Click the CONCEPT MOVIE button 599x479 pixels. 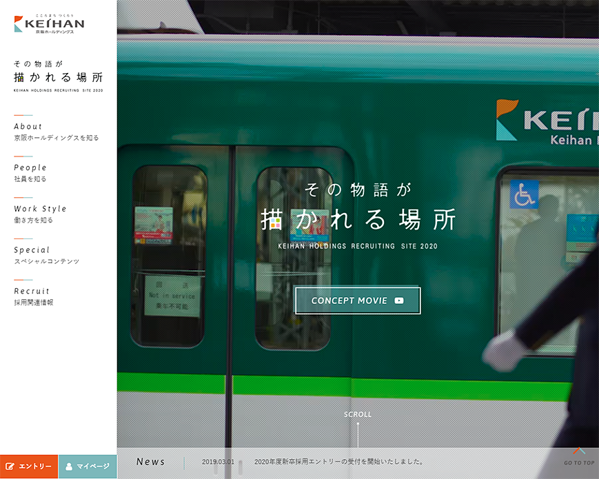(357, 300)
